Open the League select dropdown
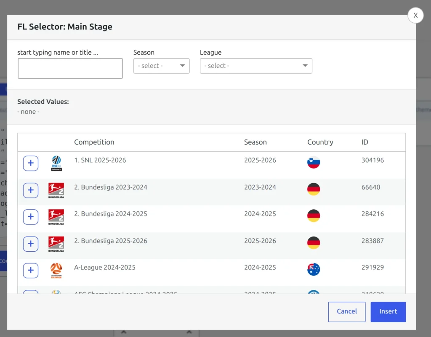The width and height of the screenshot is (431, 337). tap(256, 66)
